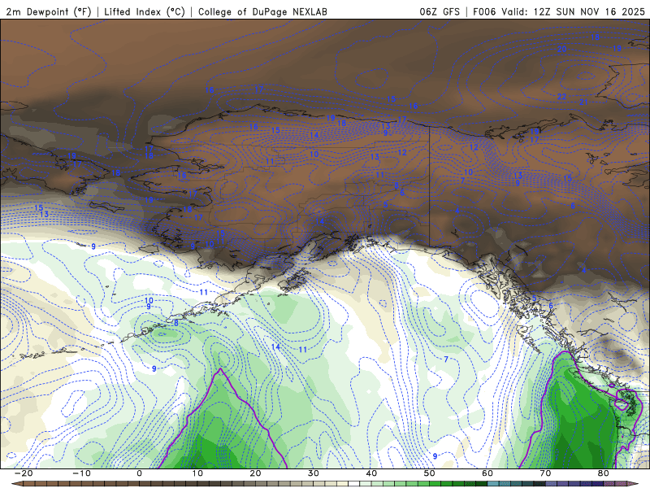This screenshot has width=650, height=488.
Task: Click the '2m Dewpoint (°F)' title text
Action: [48, 11]
